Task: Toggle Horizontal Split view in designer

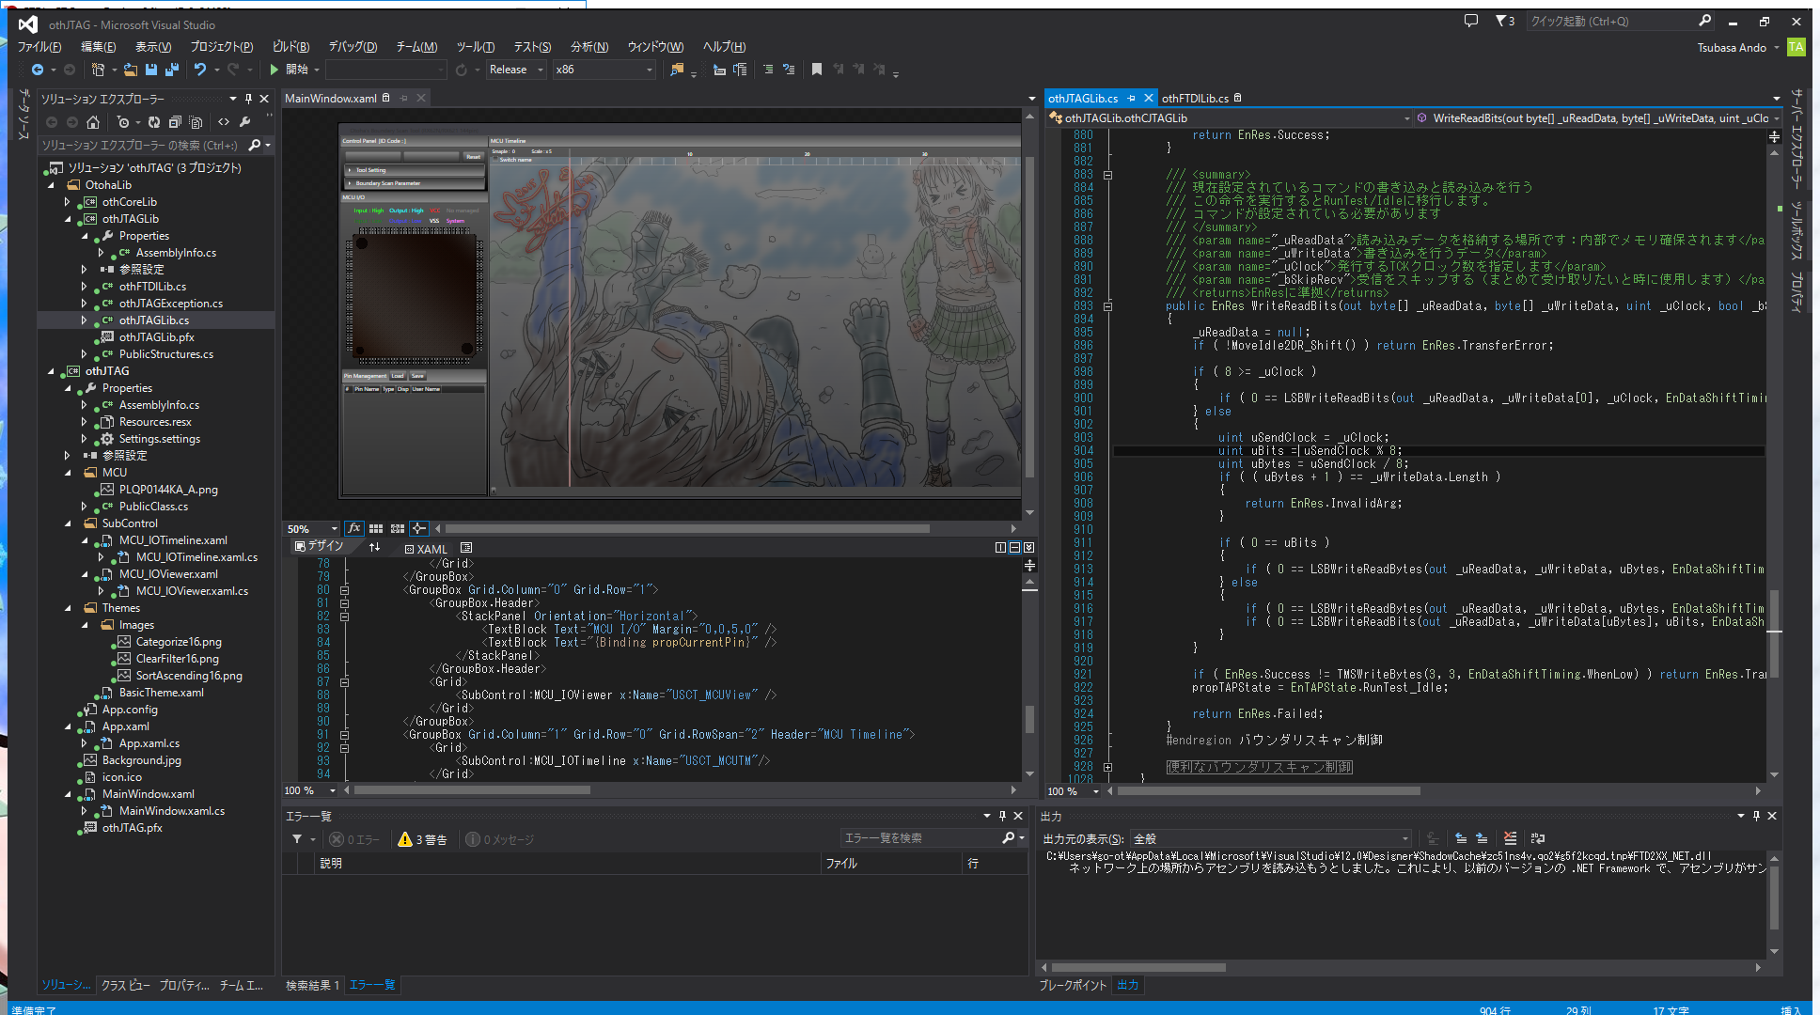Action: [x=1014, y=547]
